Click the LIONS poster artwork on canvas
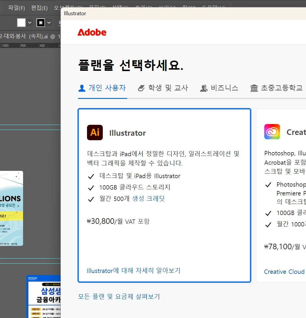 12,208
